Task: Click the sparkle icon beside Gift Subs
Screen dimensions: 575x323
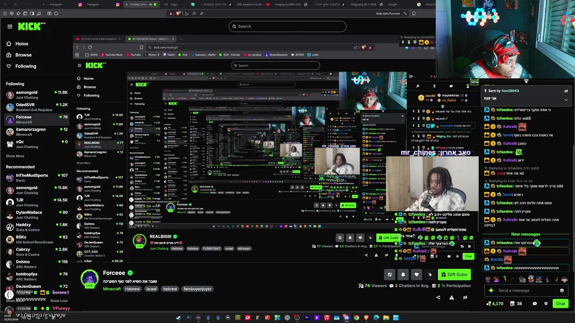Action: click(430, 275)
